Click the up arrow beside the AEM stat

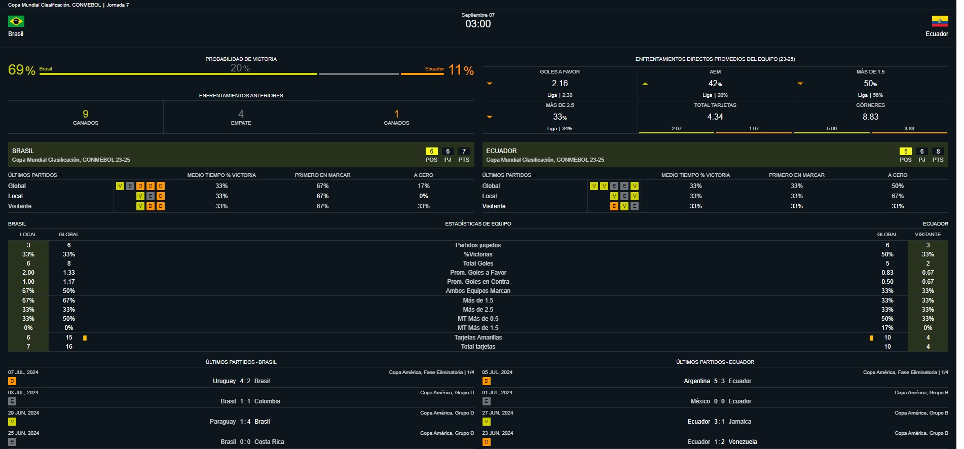645,84
